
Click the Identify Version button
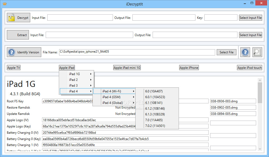point(24,52)
